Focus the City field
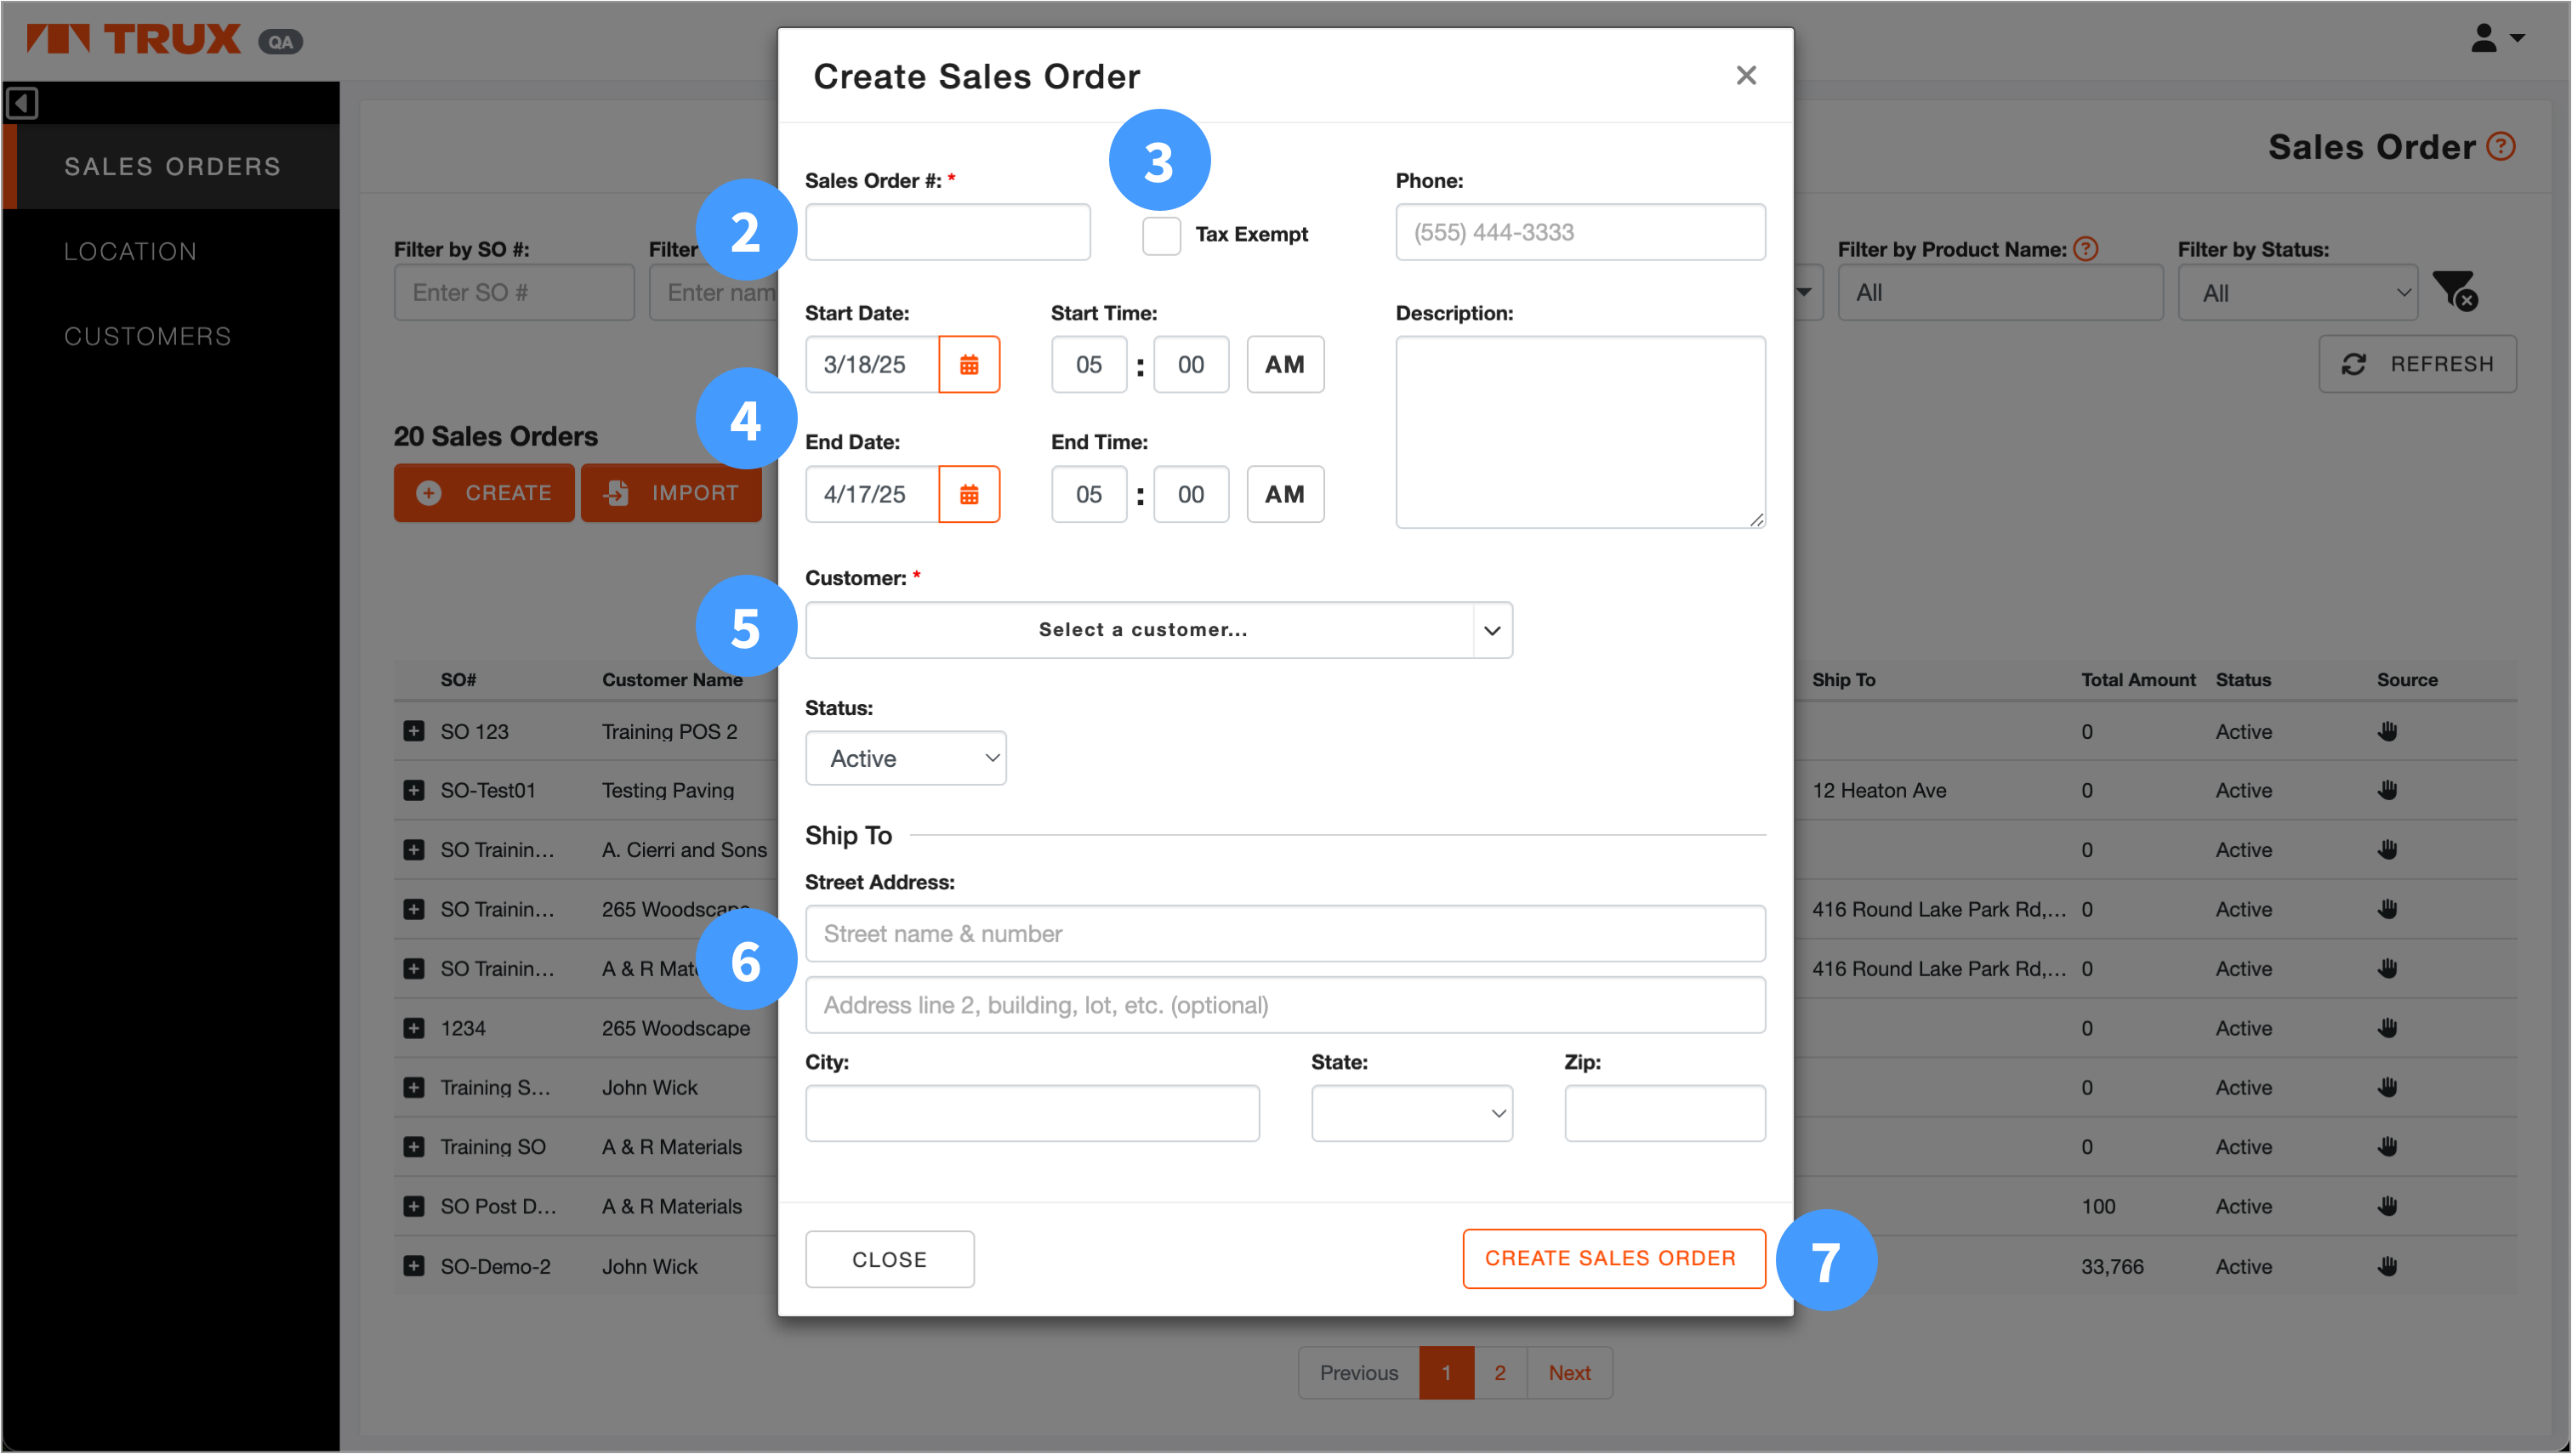The image size is (2572, 1454). [x=1032, y=1114]
